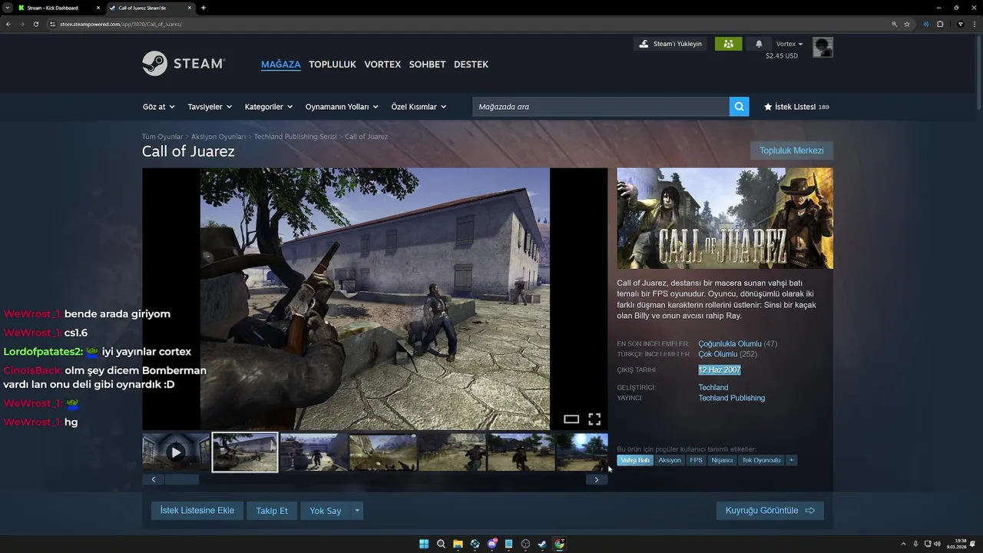The image size is (983, 553).
Task: Click the browser back arrow
Action: coord(8,24)
